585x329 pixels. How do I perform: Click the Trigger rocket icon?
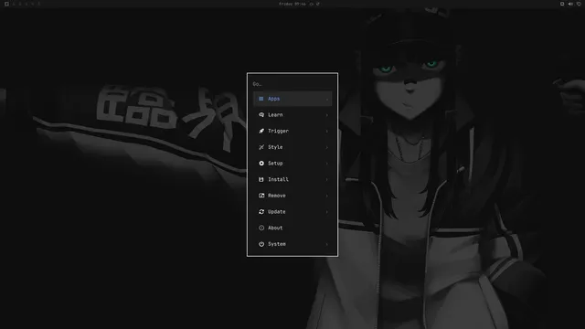(x=261, y=131)
